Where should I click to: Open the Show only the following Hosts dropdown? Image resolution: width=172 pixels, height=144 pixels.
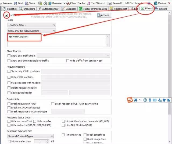point(32,31)
